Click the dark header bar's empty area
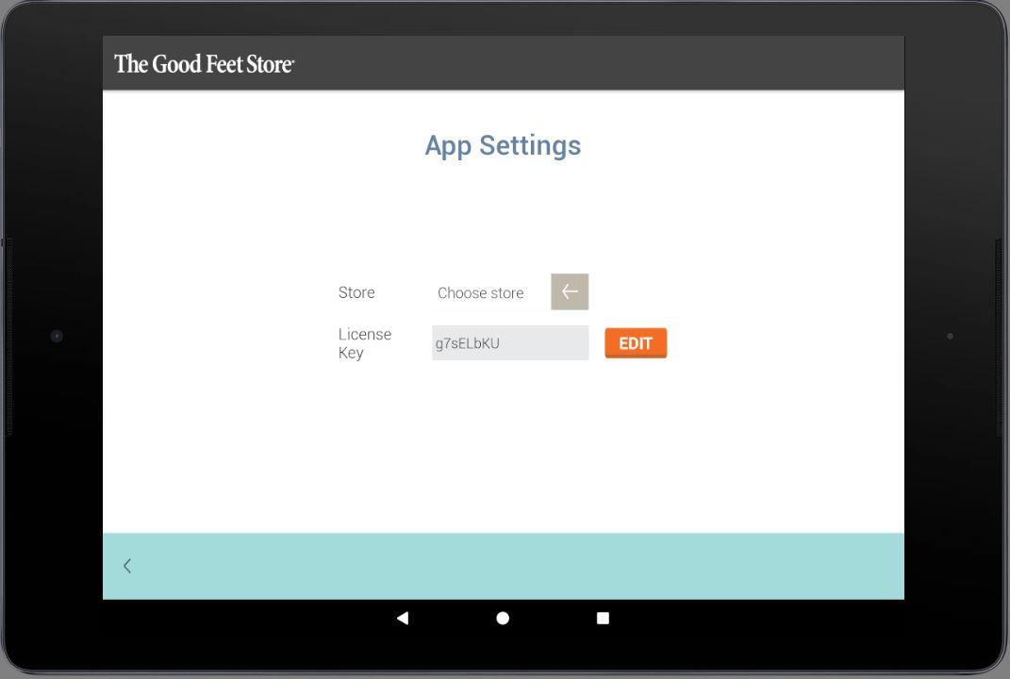 coord(599,63)
